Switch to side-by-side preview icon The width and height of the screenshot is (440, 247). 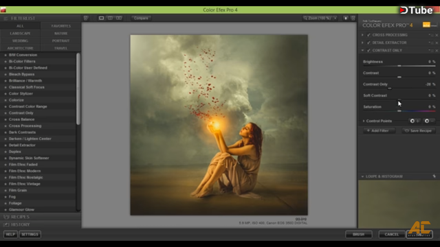[119, 19]
